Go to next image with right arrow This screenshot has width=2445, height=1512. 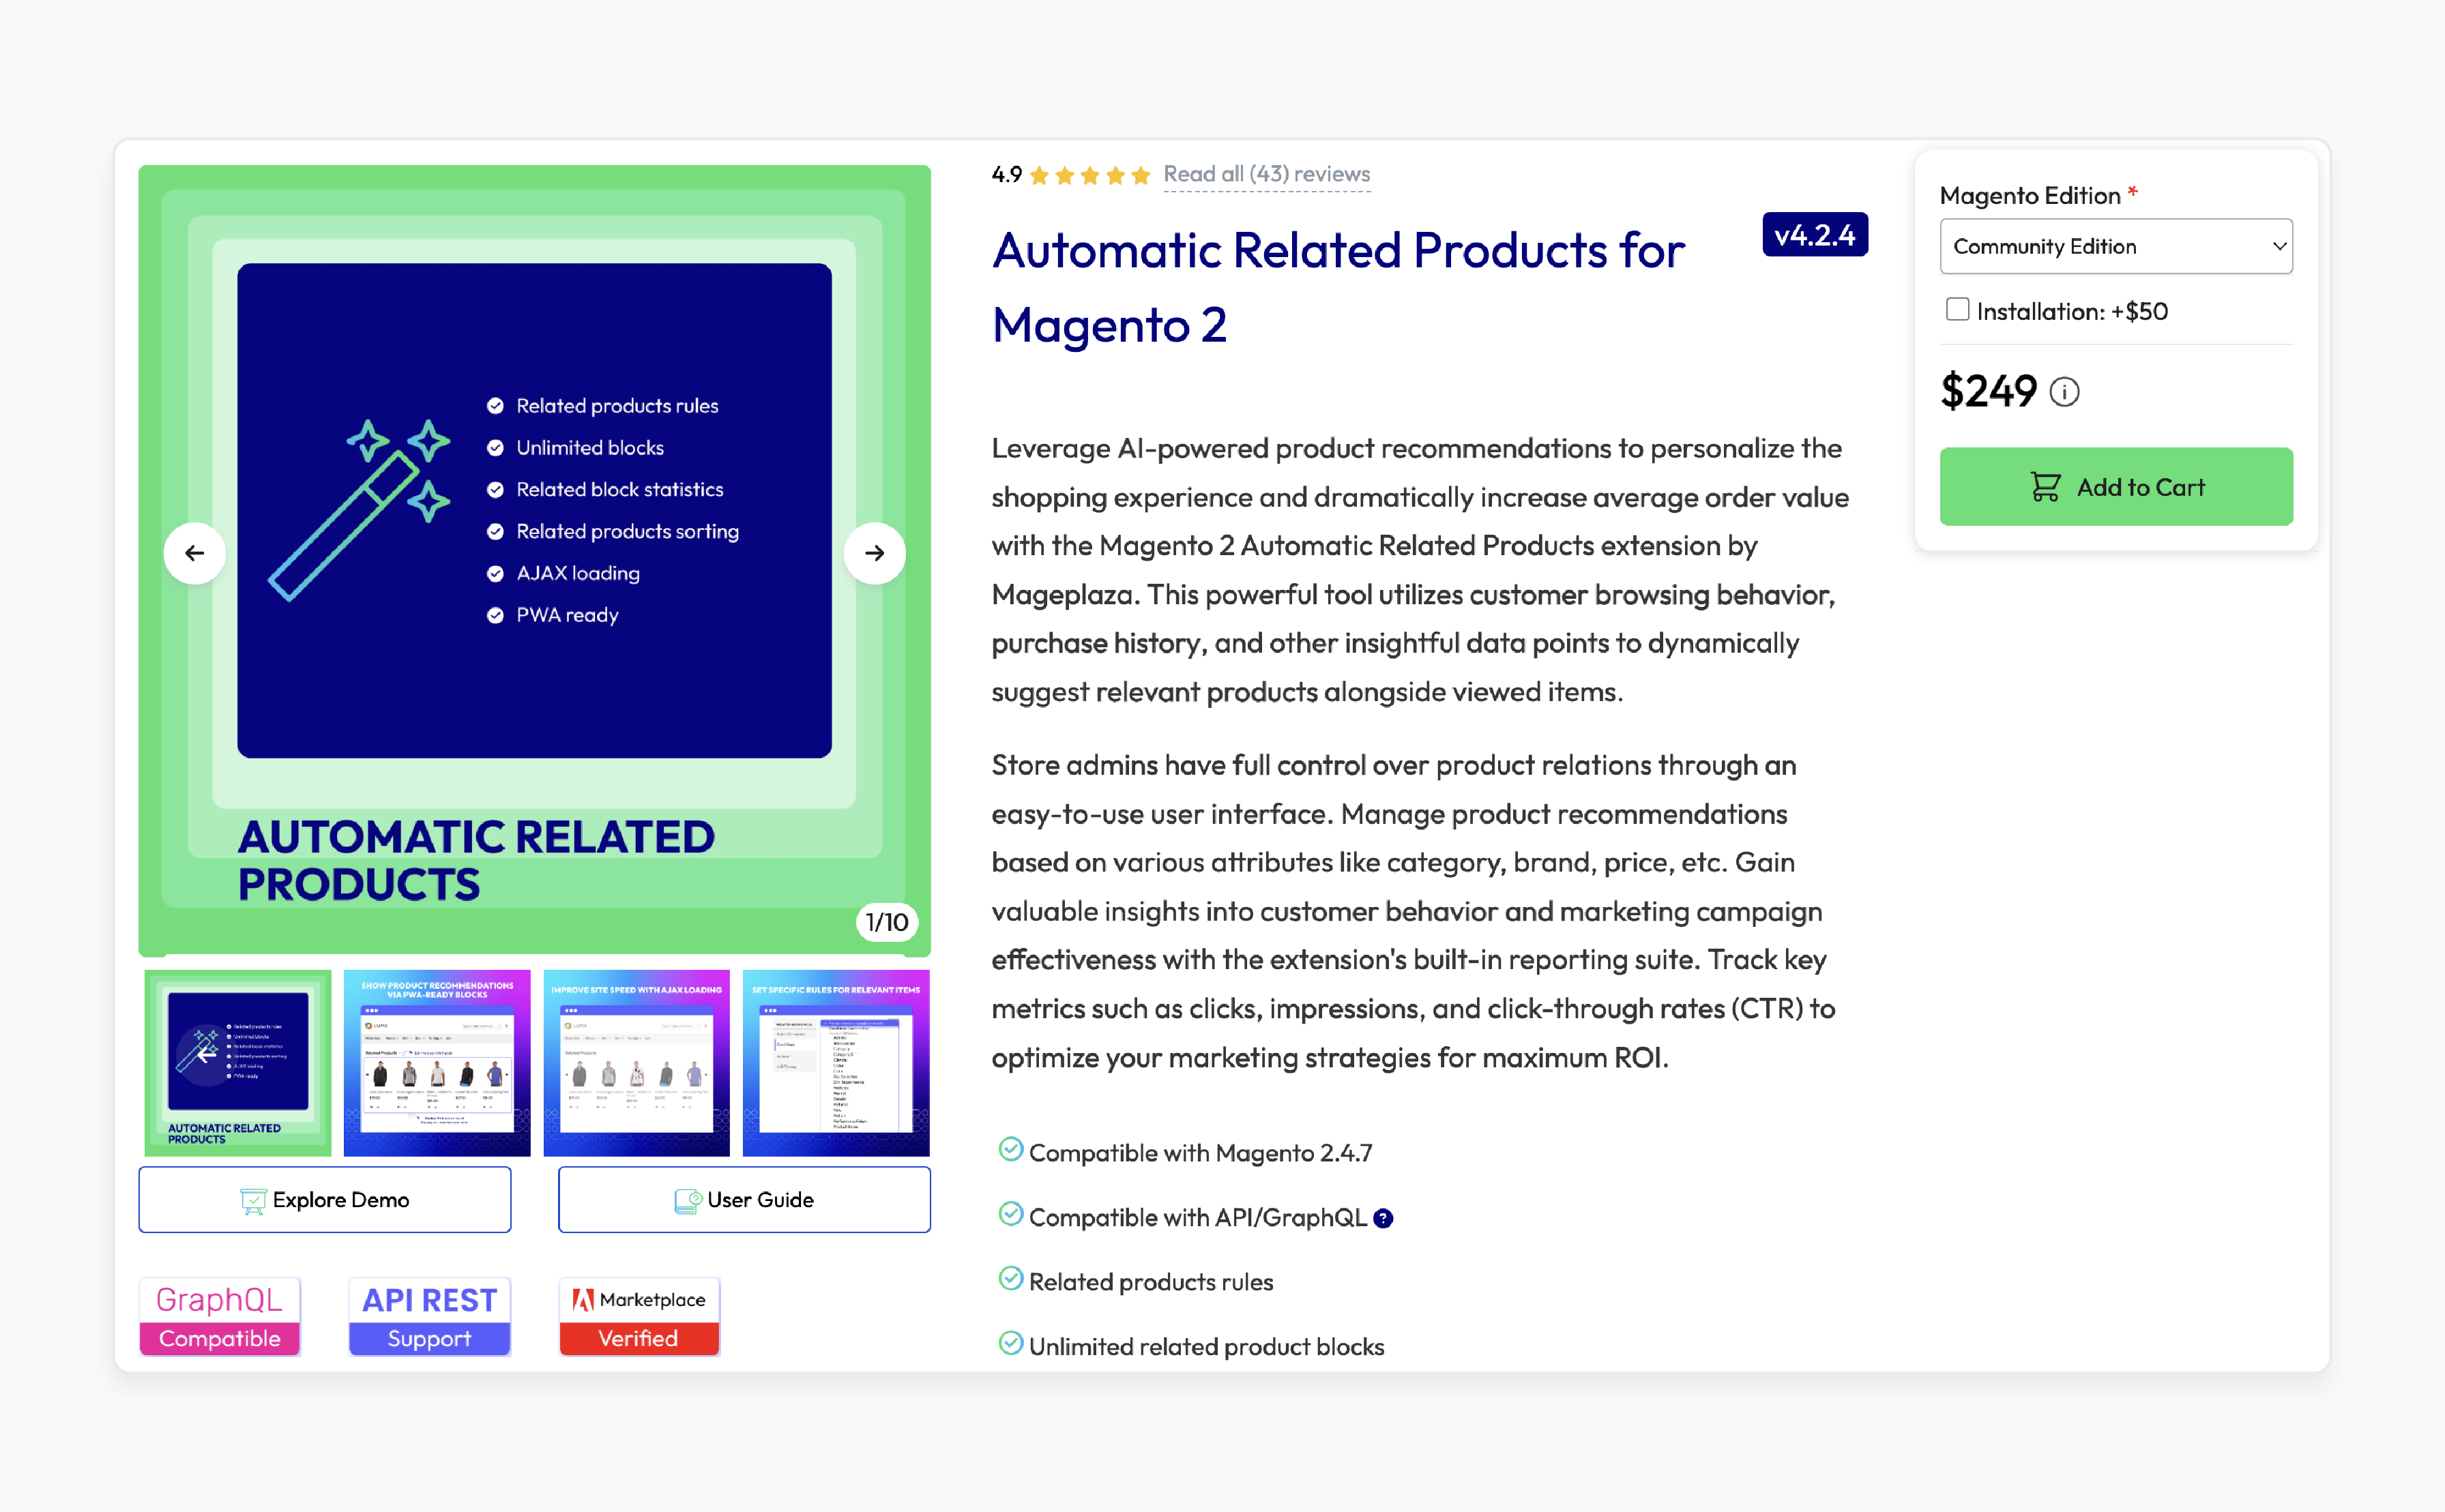[874, 553]
